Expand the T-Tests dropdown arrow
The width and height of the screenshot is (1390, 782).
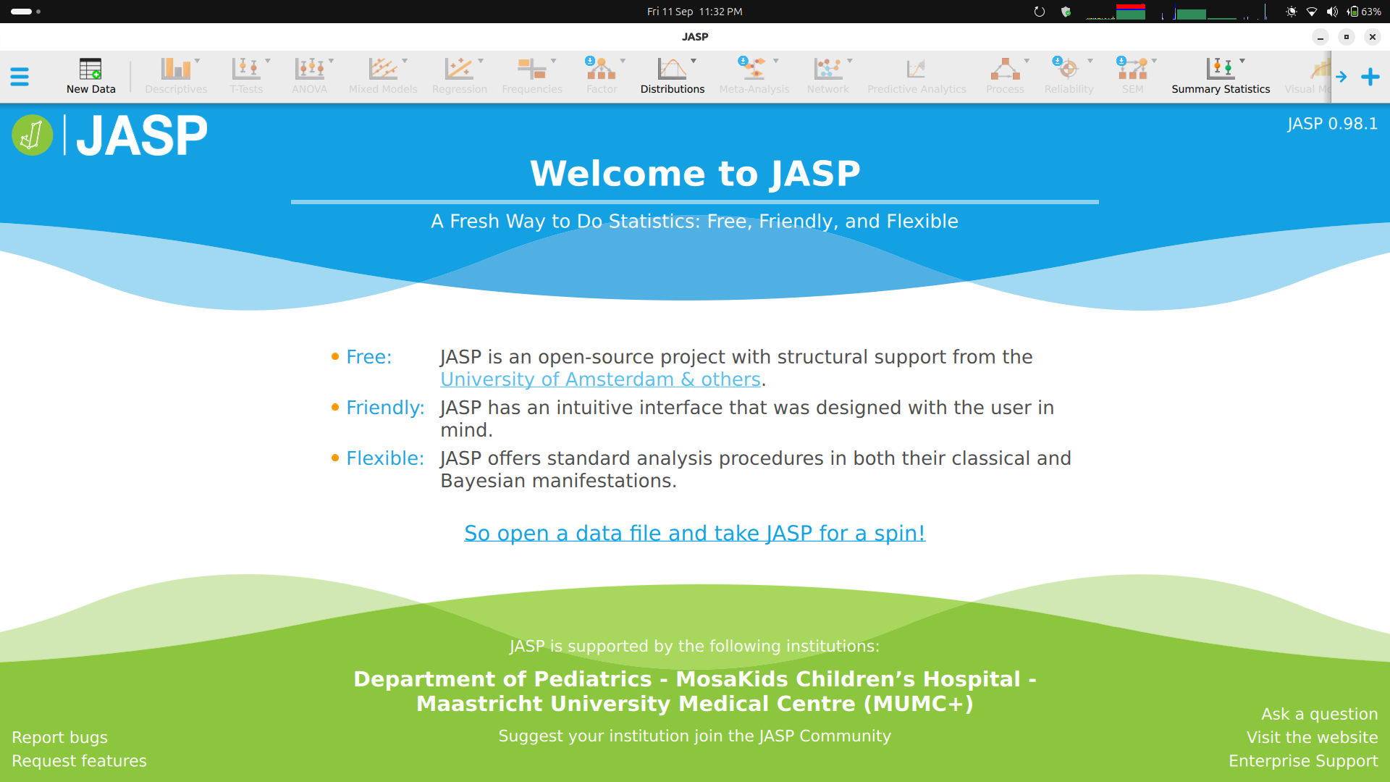coord(268,61)
